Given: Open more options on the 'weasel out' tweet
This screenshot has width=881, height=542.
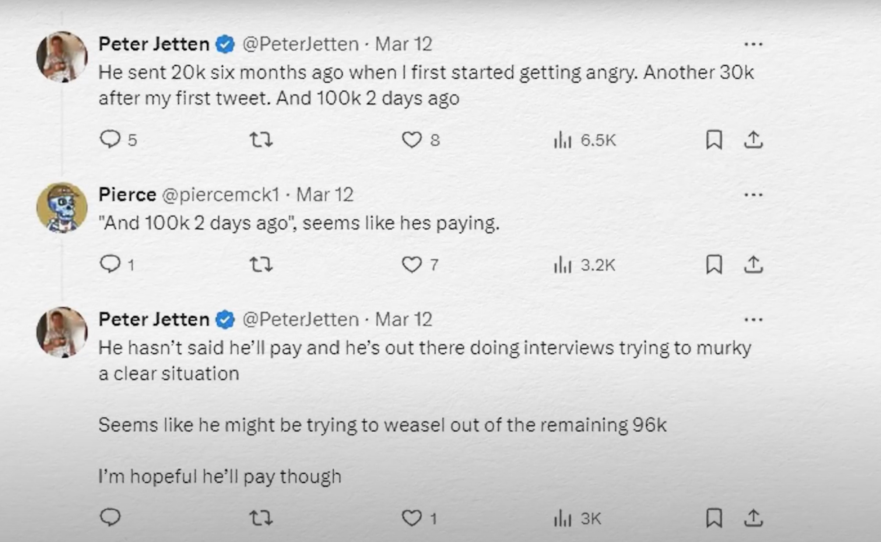Looking at the screenshot, I should click(x=753, y=319).
